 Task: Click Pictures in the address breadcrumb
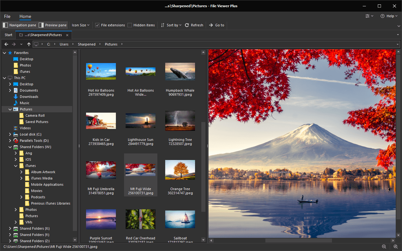pyautogui.click(x=111, y=44)
